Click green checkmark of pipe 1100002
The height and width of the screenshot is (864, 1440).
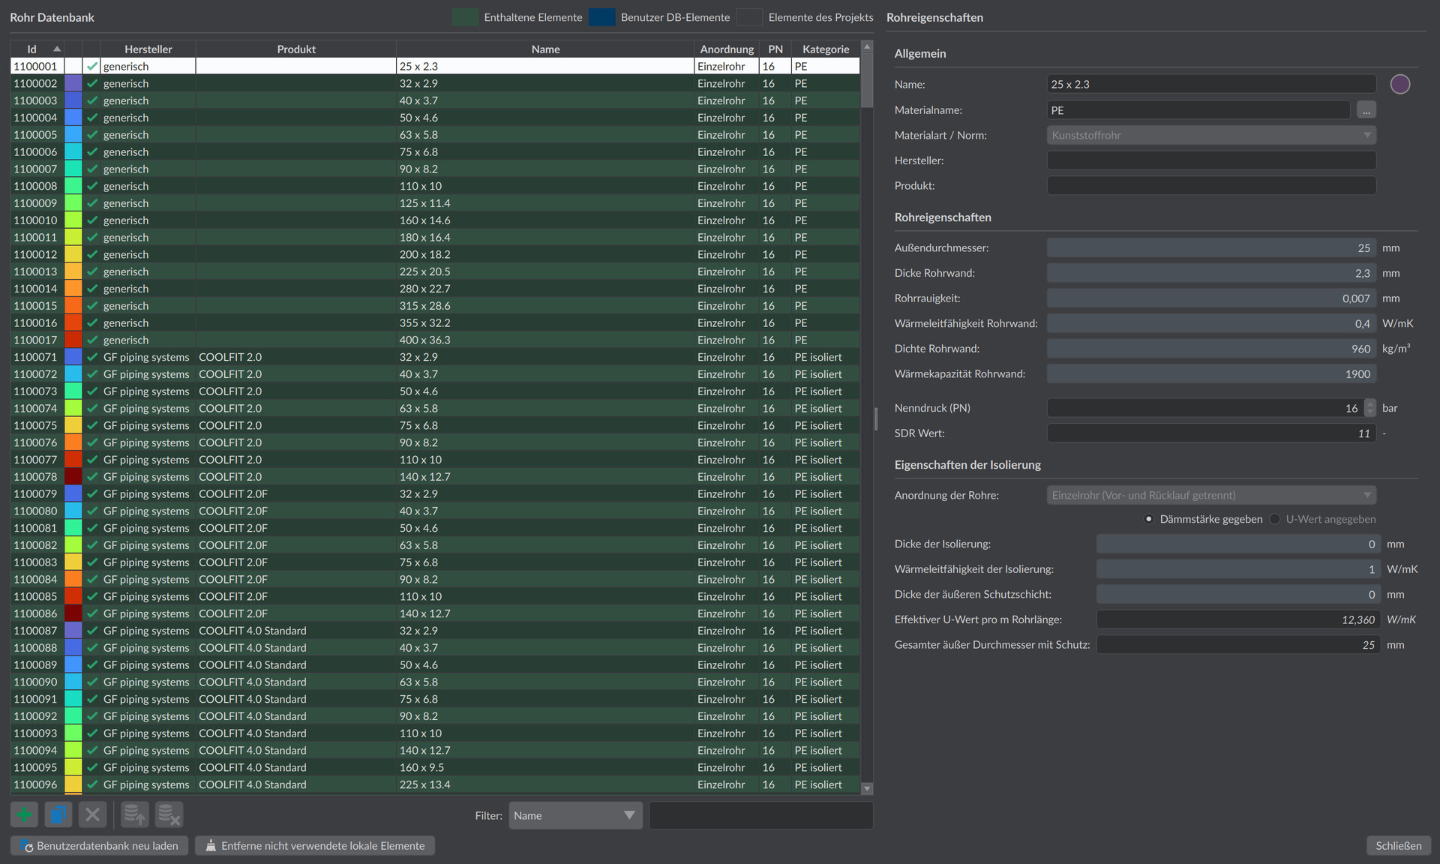point(92,83)
